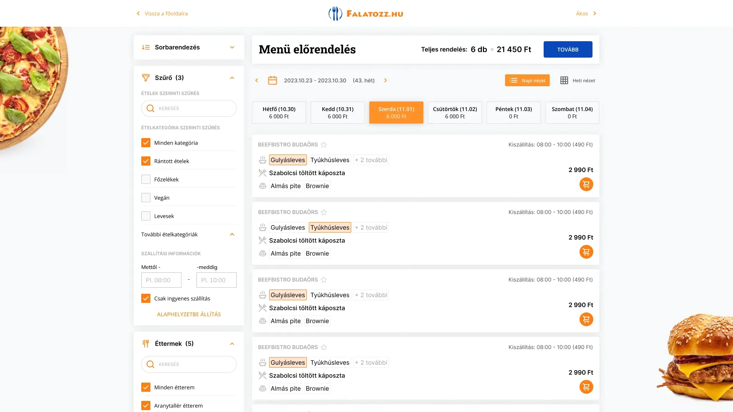Add the second menu card to cart

click(x=586, y=252)
